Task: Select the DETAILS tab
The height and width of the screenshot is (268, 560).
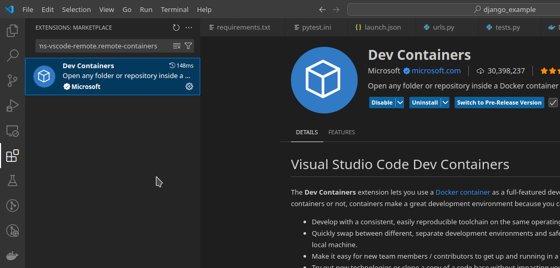Action: point(307,132)
